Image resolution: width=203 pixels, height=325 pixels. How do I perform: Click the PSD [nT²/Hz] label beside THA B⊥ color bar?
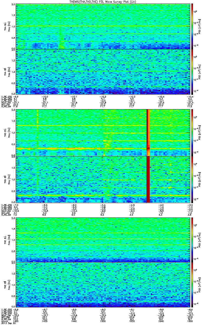[x=199, y=26]
